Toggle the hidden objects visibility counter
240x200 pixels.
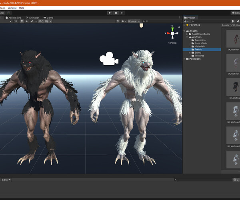(x=41, y=21)
